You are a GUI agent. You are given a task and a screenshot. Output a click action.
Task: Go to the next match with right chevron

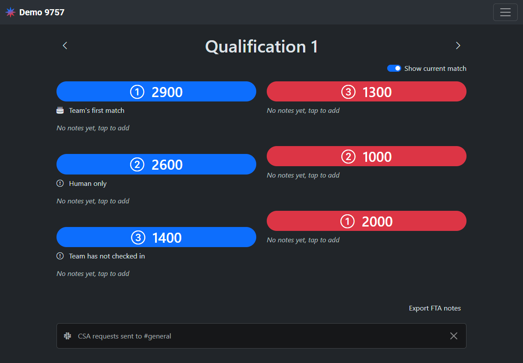tap(458, 45)
